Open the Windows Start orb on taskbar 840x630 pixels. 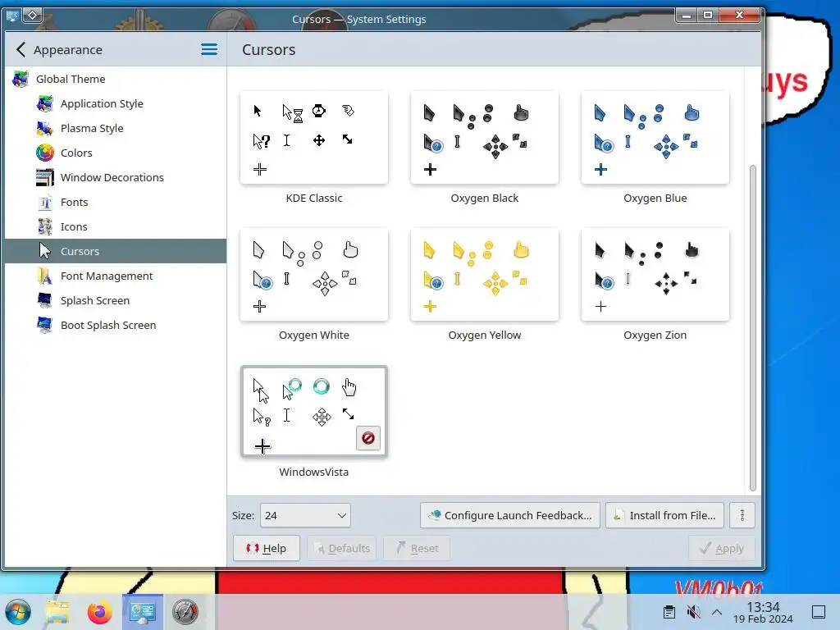[x=18, y=612]
